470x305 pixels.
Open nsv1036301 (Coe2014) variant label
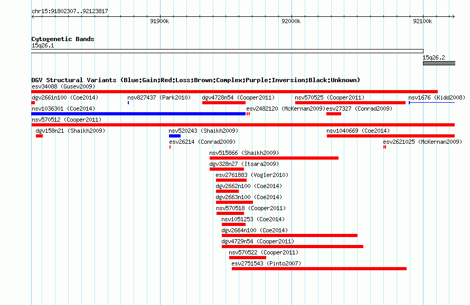click(x=63, y=109)
